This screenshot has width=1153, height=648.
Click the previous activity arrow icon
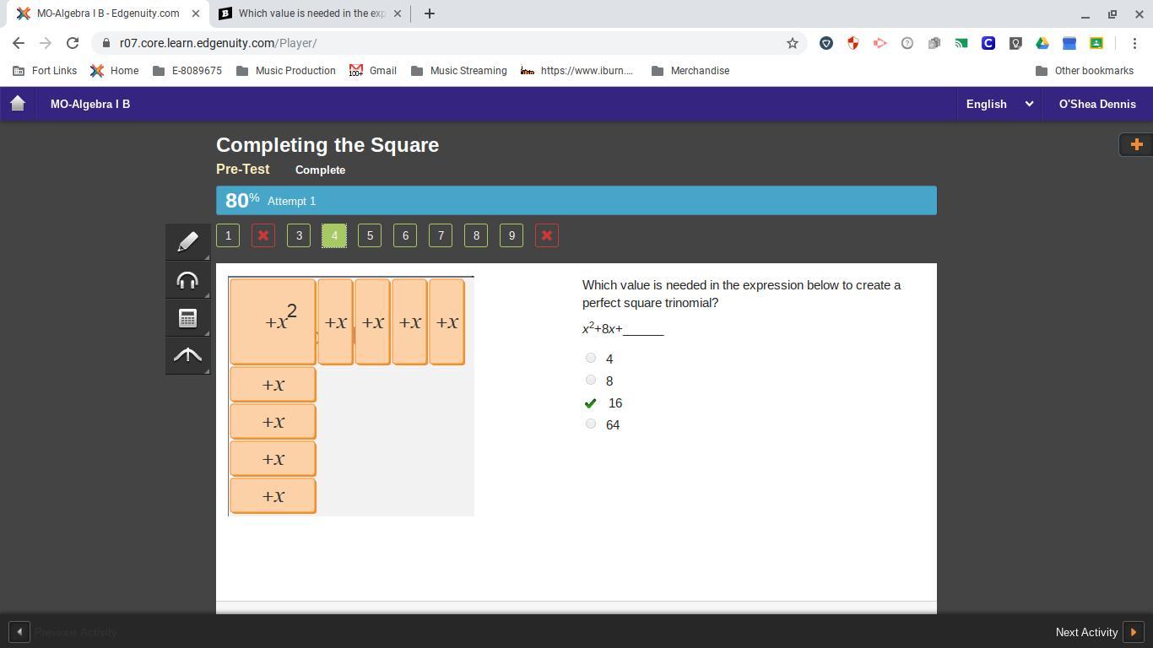tap(19, 632)
